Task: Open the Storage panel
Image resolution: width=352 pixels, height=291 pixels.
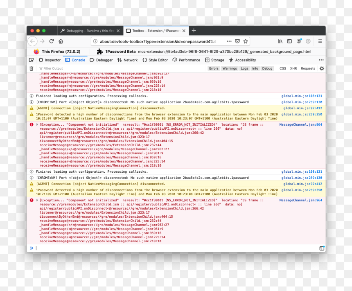Action: tap(214, 60)
